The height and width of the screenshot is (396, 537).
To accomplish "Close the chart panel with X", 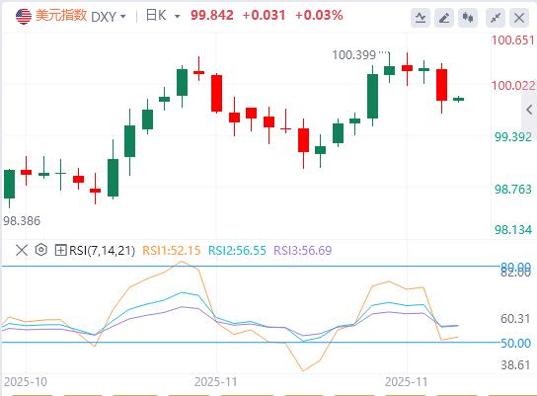I will point(519,17).
